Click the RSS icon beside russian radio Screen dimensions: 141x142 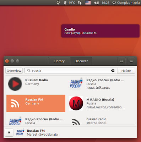pyautogui.click(x=76, y=122)
